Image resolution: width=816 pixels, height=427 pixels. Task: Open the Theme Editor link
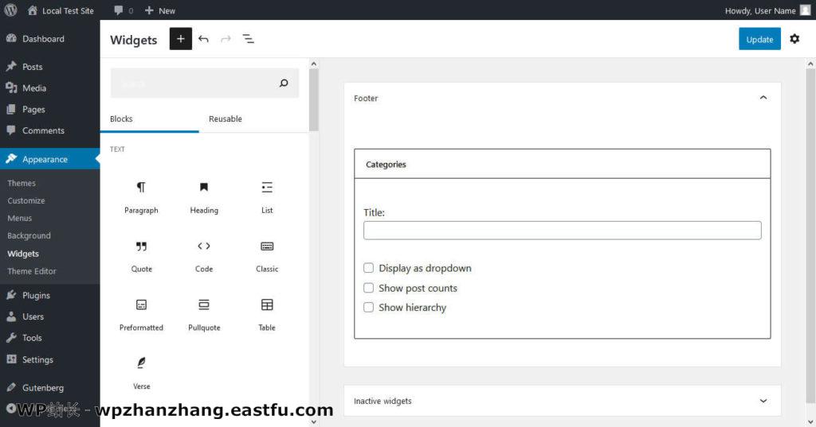tap(32, 271)
